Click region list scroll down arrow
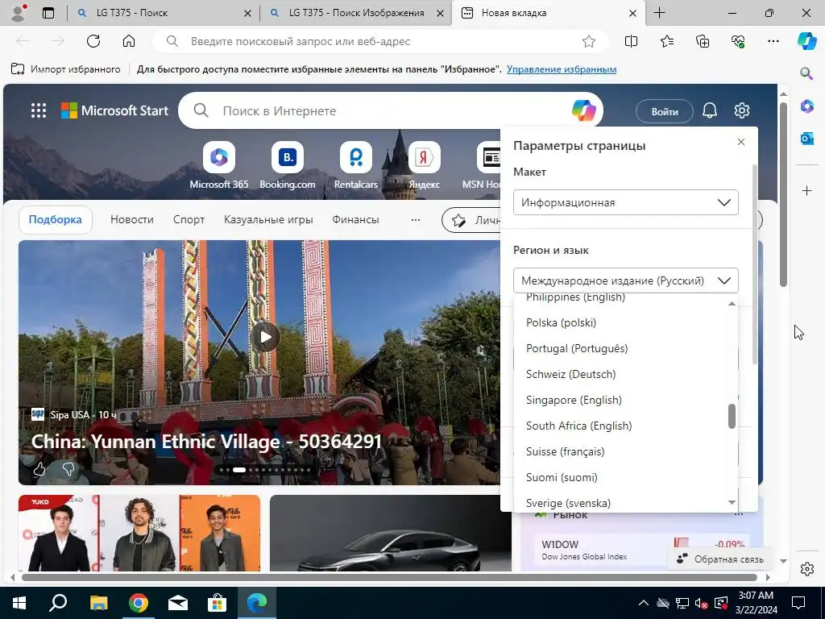Screen dimensions: 825x619 point(732,502)
